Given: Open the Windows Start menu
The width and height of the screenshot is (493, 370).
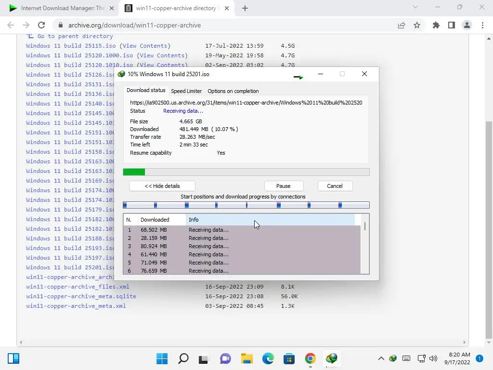Looking at the screenshot, I should click(162, 358).
